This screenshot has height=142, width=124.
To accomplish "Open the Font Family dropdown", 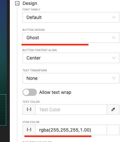I will pyautogui.click(x=71, y=17).
